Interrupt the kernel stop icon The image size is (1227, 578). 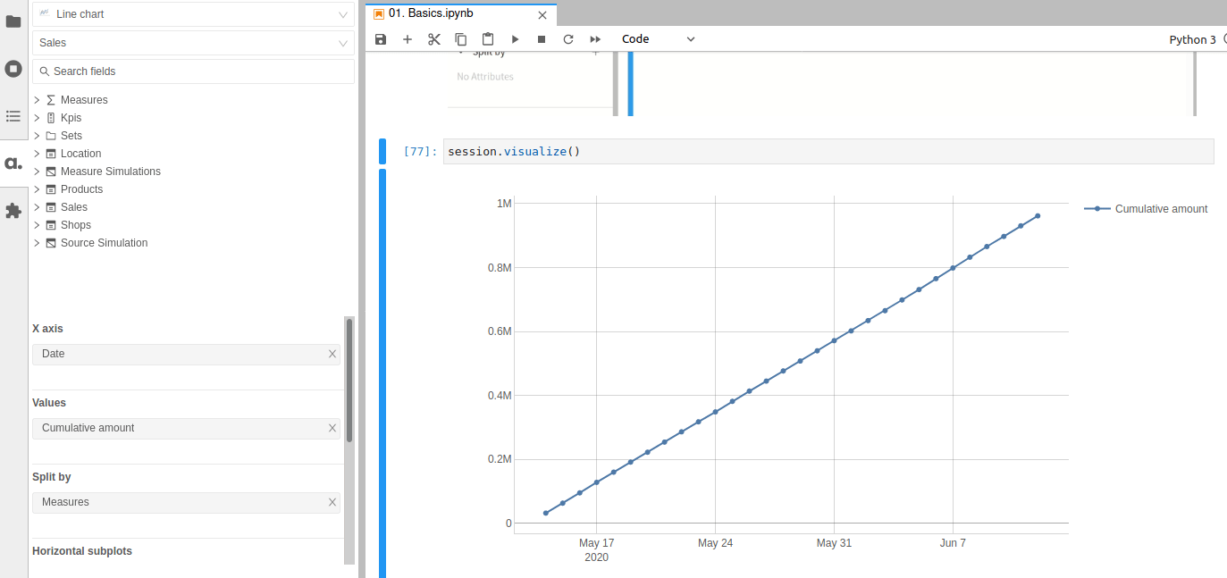point(542,39)
